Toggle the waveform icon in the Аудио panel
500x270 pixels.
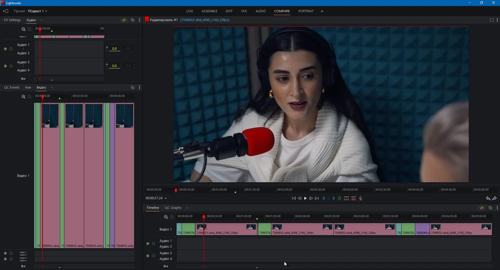[124, 20]
